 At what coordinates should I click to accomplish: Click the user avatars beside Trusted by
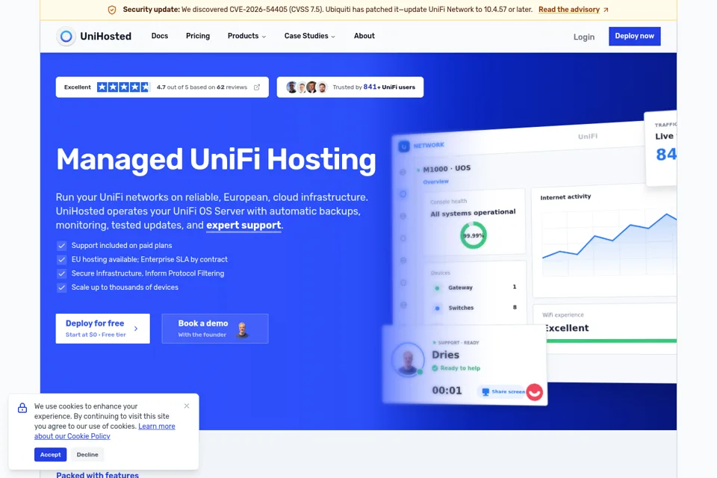pyautogui.click(x=306, y=87)
